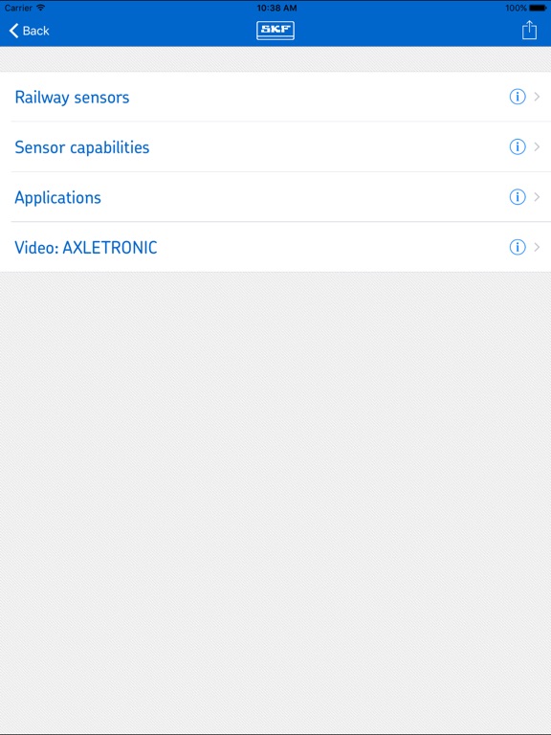551x735 pixels.
Task: Click the 100% battery percentage text
Action: click(x=516, y=8)
